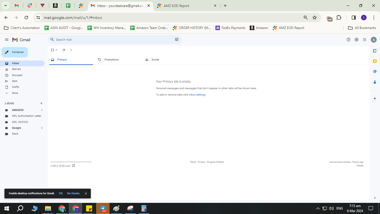The height and width of the screenshot is (214, 380).
Task: Open the volume speaker icon in tray
Action: (x=331, y=208)
